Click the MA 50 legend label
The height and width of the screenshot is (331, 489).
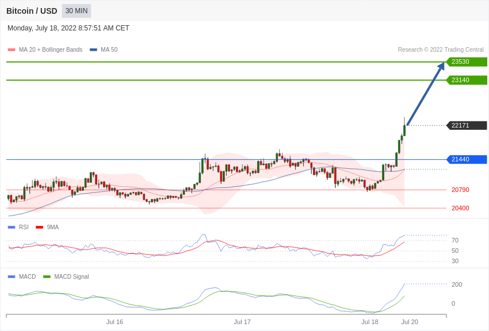pos(109,49)
